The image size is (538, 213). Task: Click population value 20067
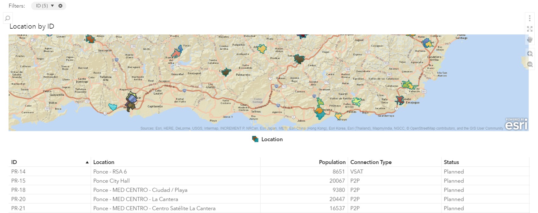coord(337,181)
